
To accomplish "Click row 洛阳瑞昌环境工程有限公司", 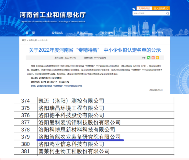I will click(x=106, y=108).
